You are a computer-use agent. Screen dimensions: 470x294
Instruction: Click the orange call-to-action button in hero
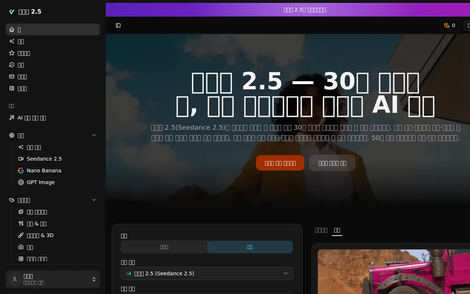(x=280, y=163)
